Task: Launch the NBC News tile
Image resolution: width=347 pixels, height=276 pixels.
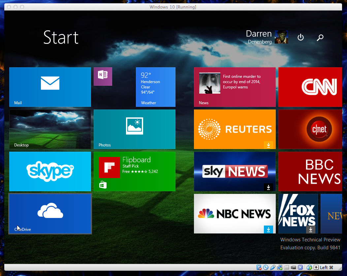Action: coord(235,214)
